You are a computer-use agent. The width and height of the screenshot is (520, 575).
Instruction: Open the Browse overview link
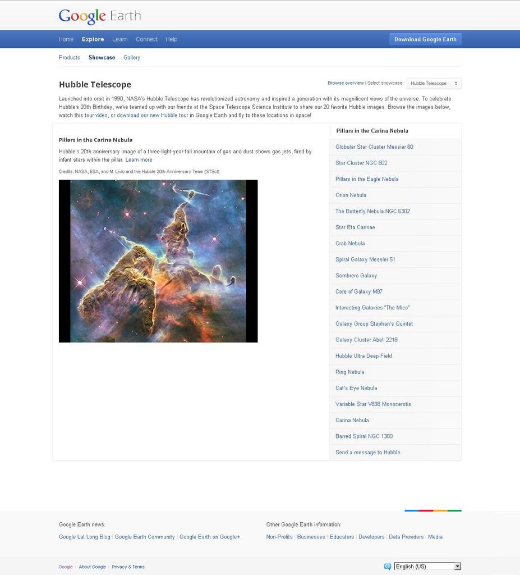[x=346, y=83]
